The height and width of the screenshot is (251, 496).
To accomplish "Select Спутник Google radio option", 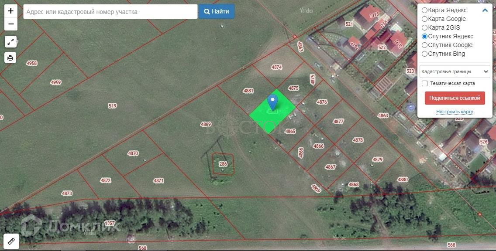I will pyautogui.click(x=424, y=45).
